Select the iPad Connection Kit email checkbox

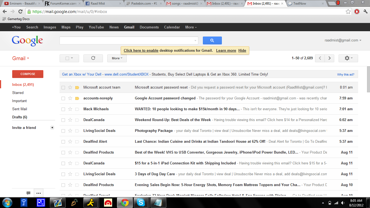point(63,163)
